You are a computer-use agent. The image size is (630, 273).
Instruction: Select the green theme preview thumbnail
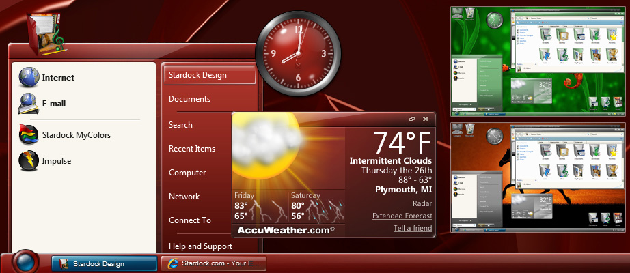538,61
